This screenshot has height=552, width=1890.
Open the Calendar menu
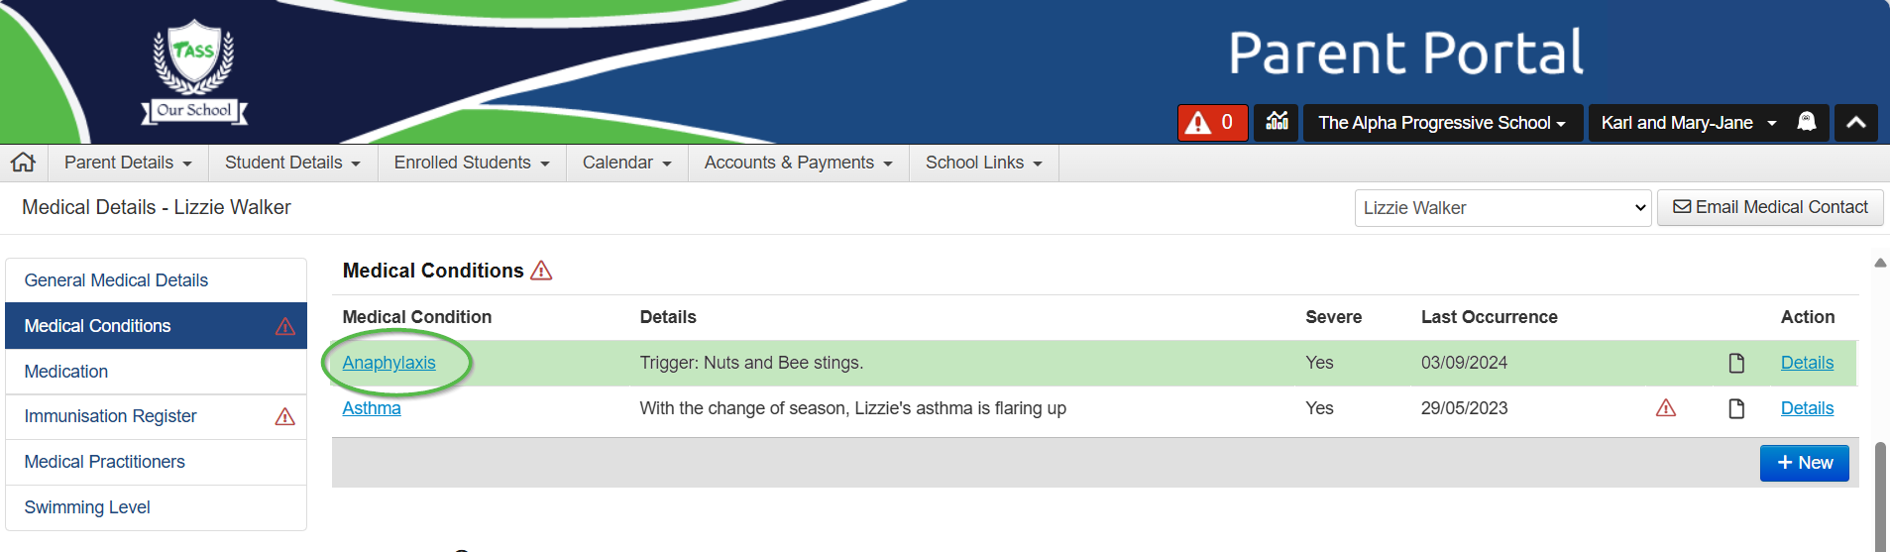[626, 163]
